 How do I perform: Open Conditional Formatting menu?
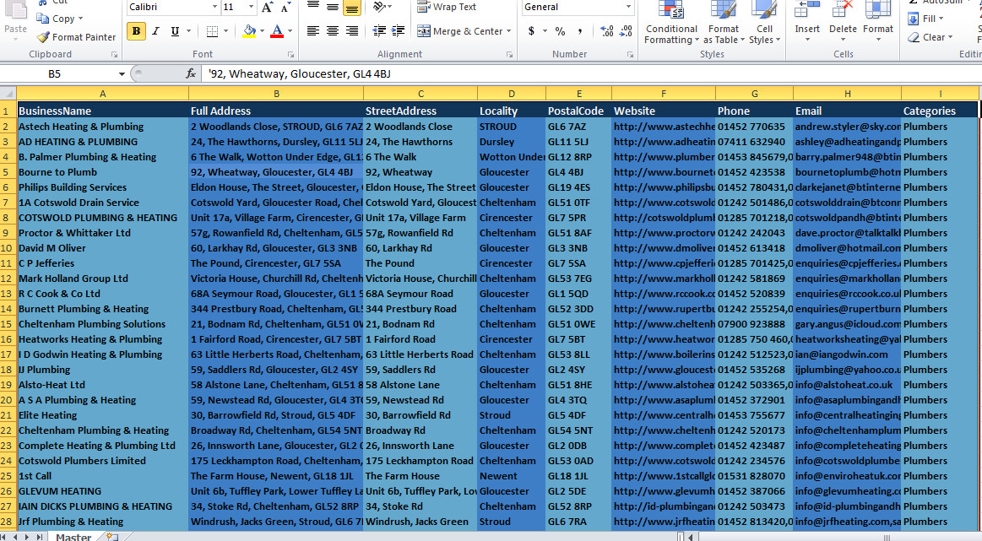coord(671,23)
